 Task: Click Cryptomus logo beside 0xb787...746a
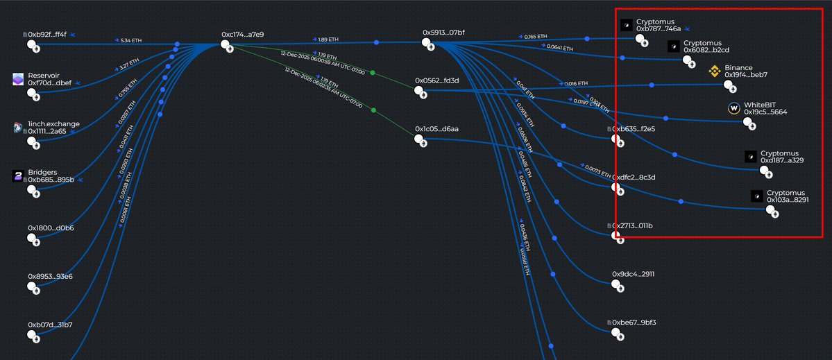point(627,25)
